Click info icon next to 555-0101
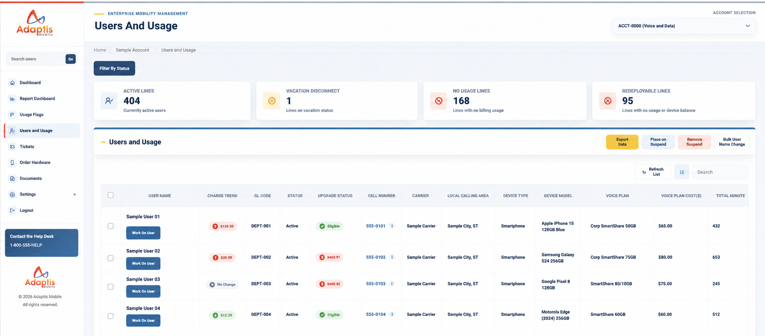This screenshot has width=765, height=336. point(392,226)
